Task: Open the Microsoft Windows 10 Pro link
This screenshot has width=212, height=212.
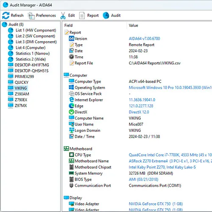Action: pos(170,88)
